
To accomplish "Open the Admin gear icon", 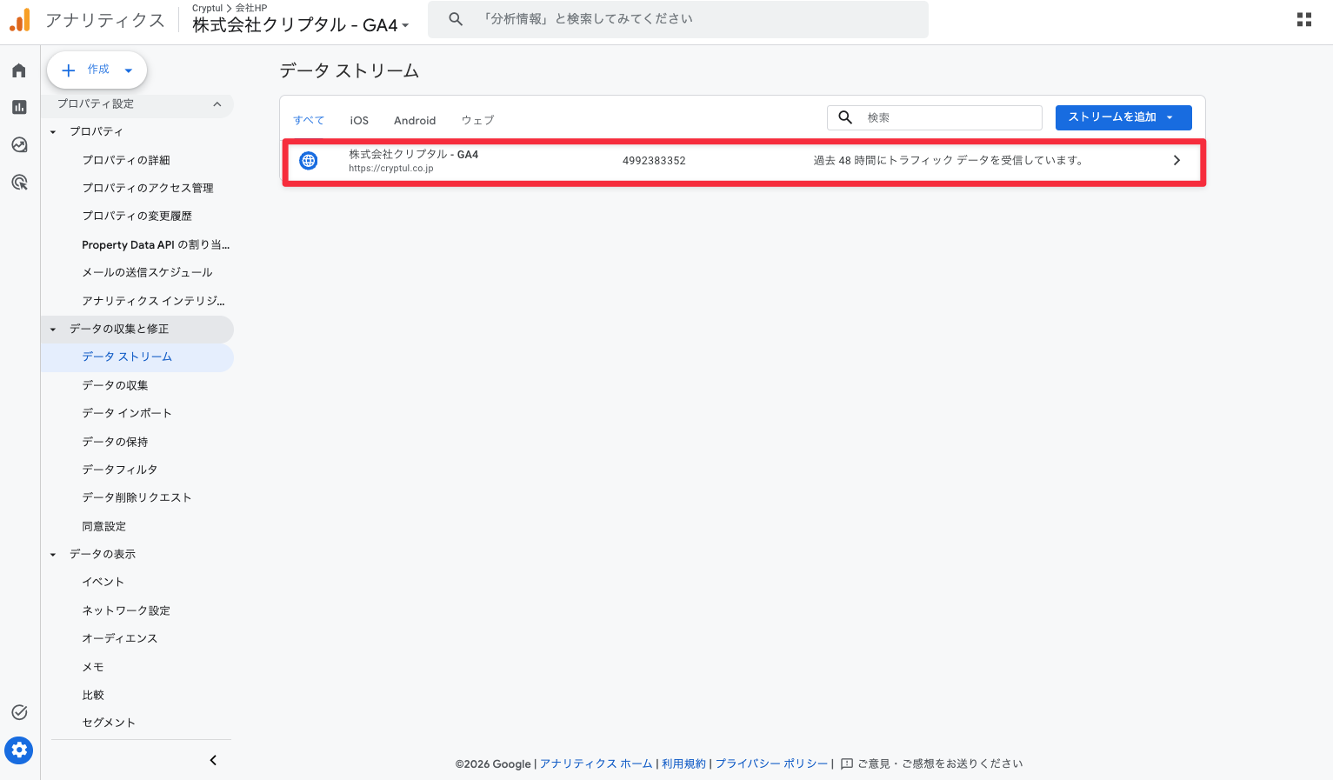I will coord(19,750).
